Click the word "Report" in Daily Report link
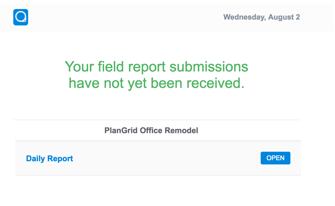335x206 pixels. 60,159
